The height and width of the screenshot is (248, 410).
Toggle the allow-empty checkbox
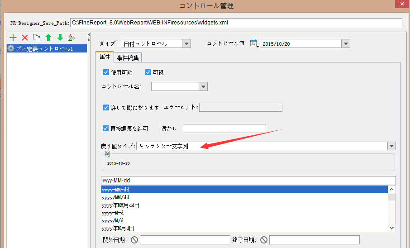106,108
